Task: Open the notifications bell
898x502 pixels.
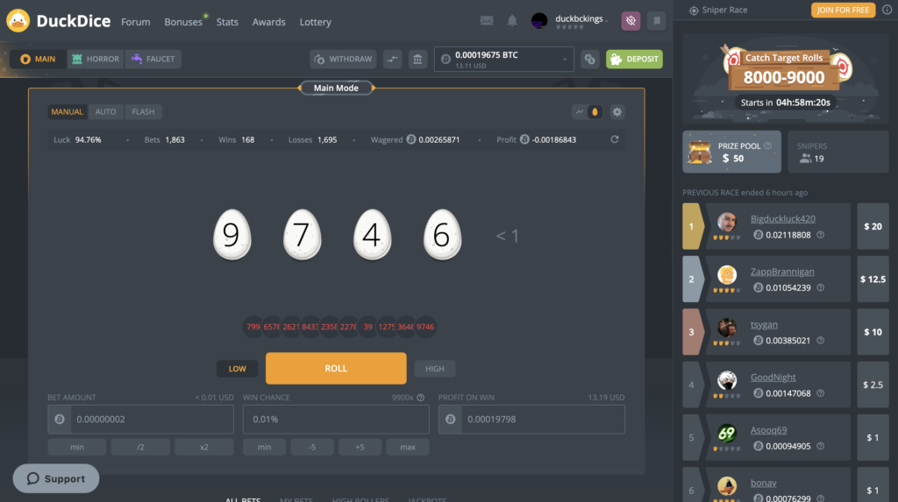Action: click(x=512, y=21)
